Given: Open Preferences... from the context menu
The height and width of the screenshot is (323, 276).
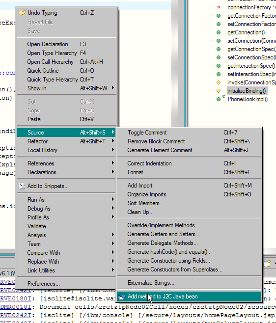Looking at the screenshot, I should coord(66,284).
